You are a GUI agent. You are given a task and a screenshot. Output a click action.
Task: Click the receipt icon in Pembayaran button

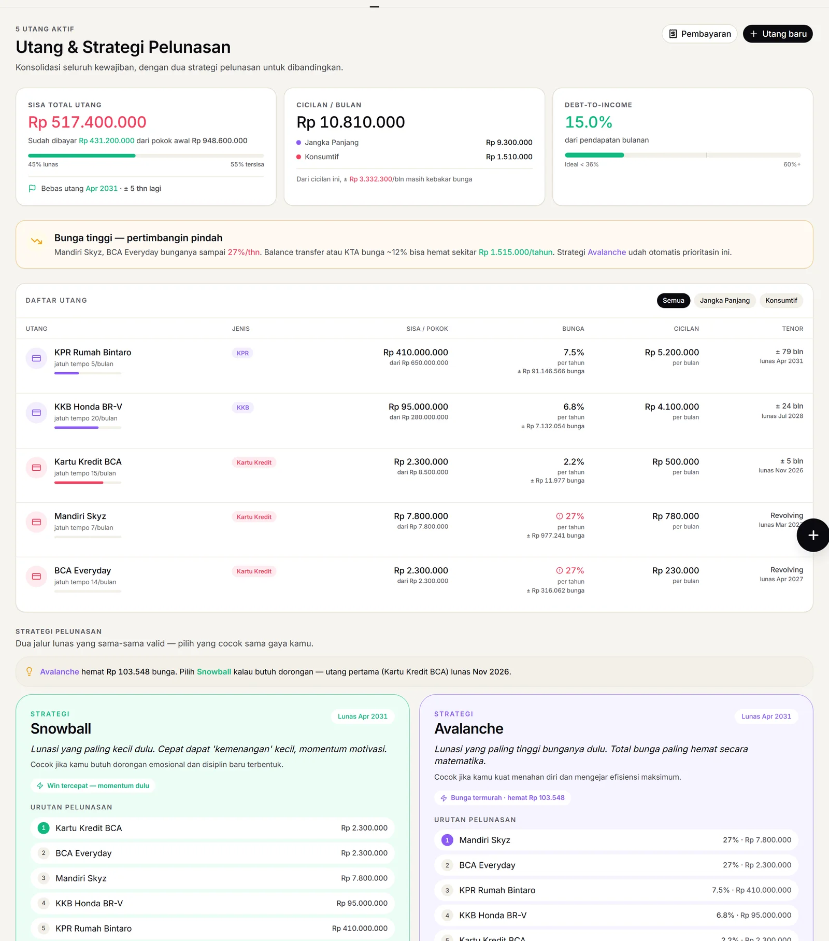coord(673,34)
